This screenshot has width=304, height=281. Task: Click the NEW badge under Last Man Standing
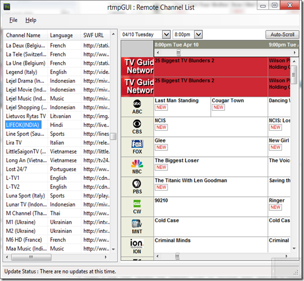click(x=161, y=107)
